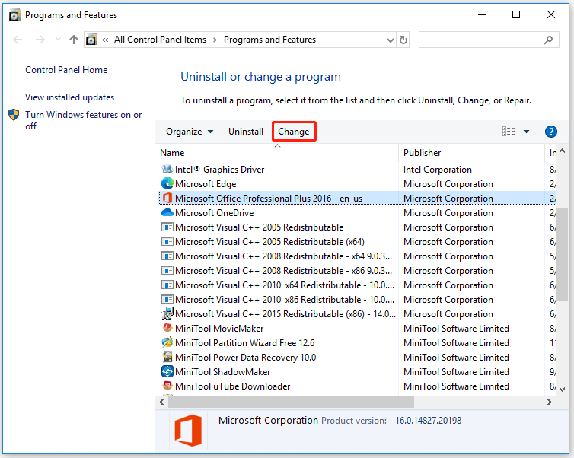Maximize the Programs and Features window
The height and width of the screenshot is (458, 574).
[516, 14]
